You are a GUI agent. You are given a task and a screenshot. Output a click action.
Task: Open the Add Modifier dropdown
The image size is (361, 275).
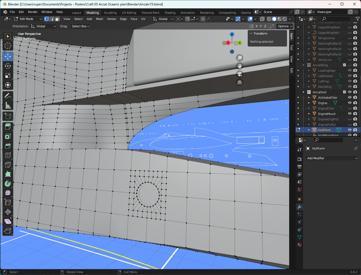click(x=332, y=158)
